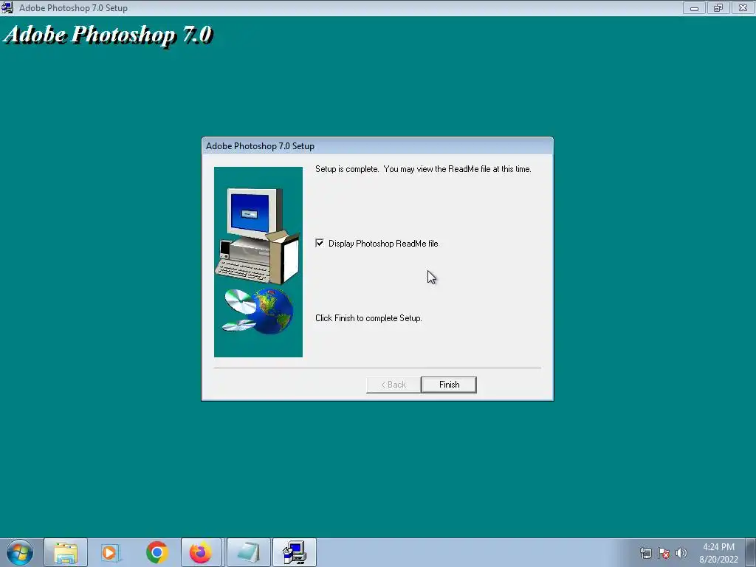The height and width of the screenshot is (567, 756).
Task: Open Firefox from the taskbar
Action: click(201, 552)
